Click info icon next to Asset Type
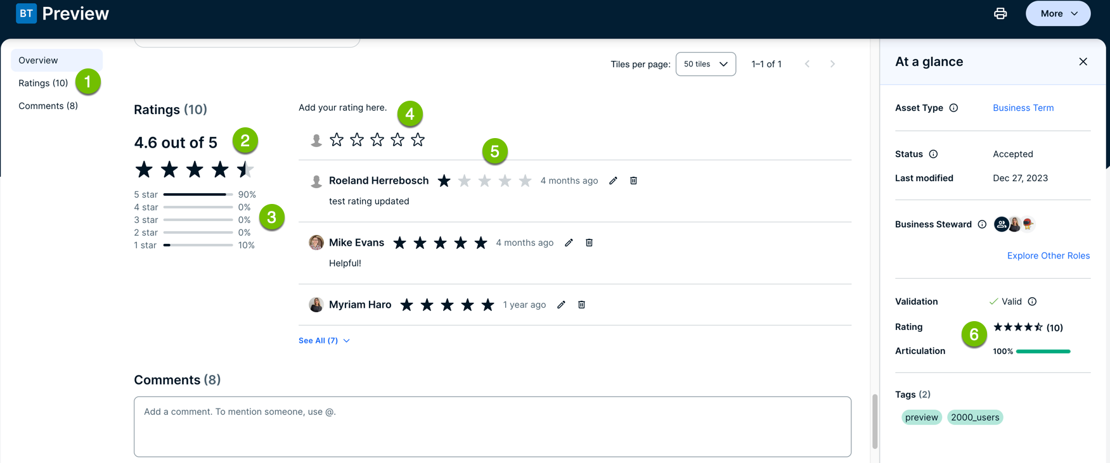1110x463 pixels. 953,108
